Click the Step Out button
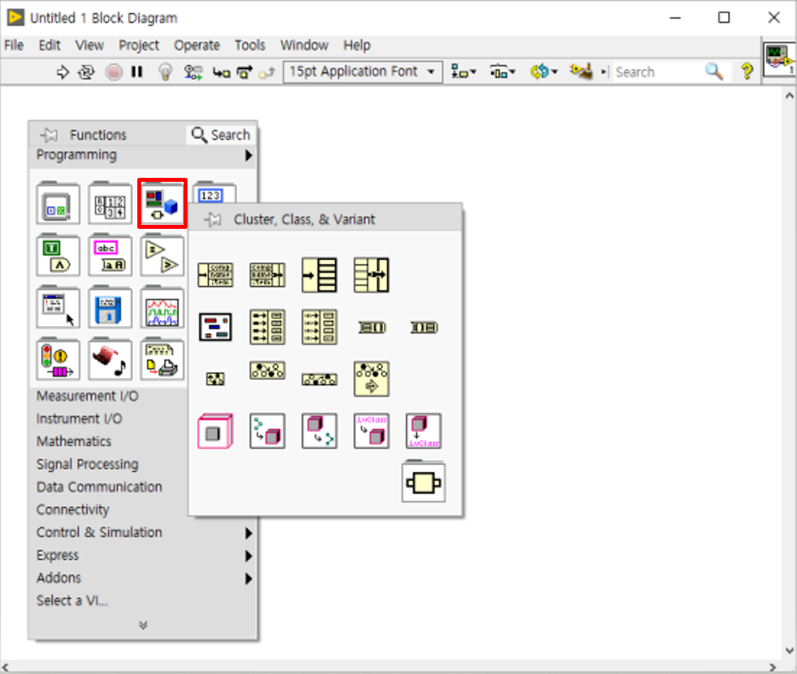The width and height of the screenshot is (797, 674). [267, 73]
